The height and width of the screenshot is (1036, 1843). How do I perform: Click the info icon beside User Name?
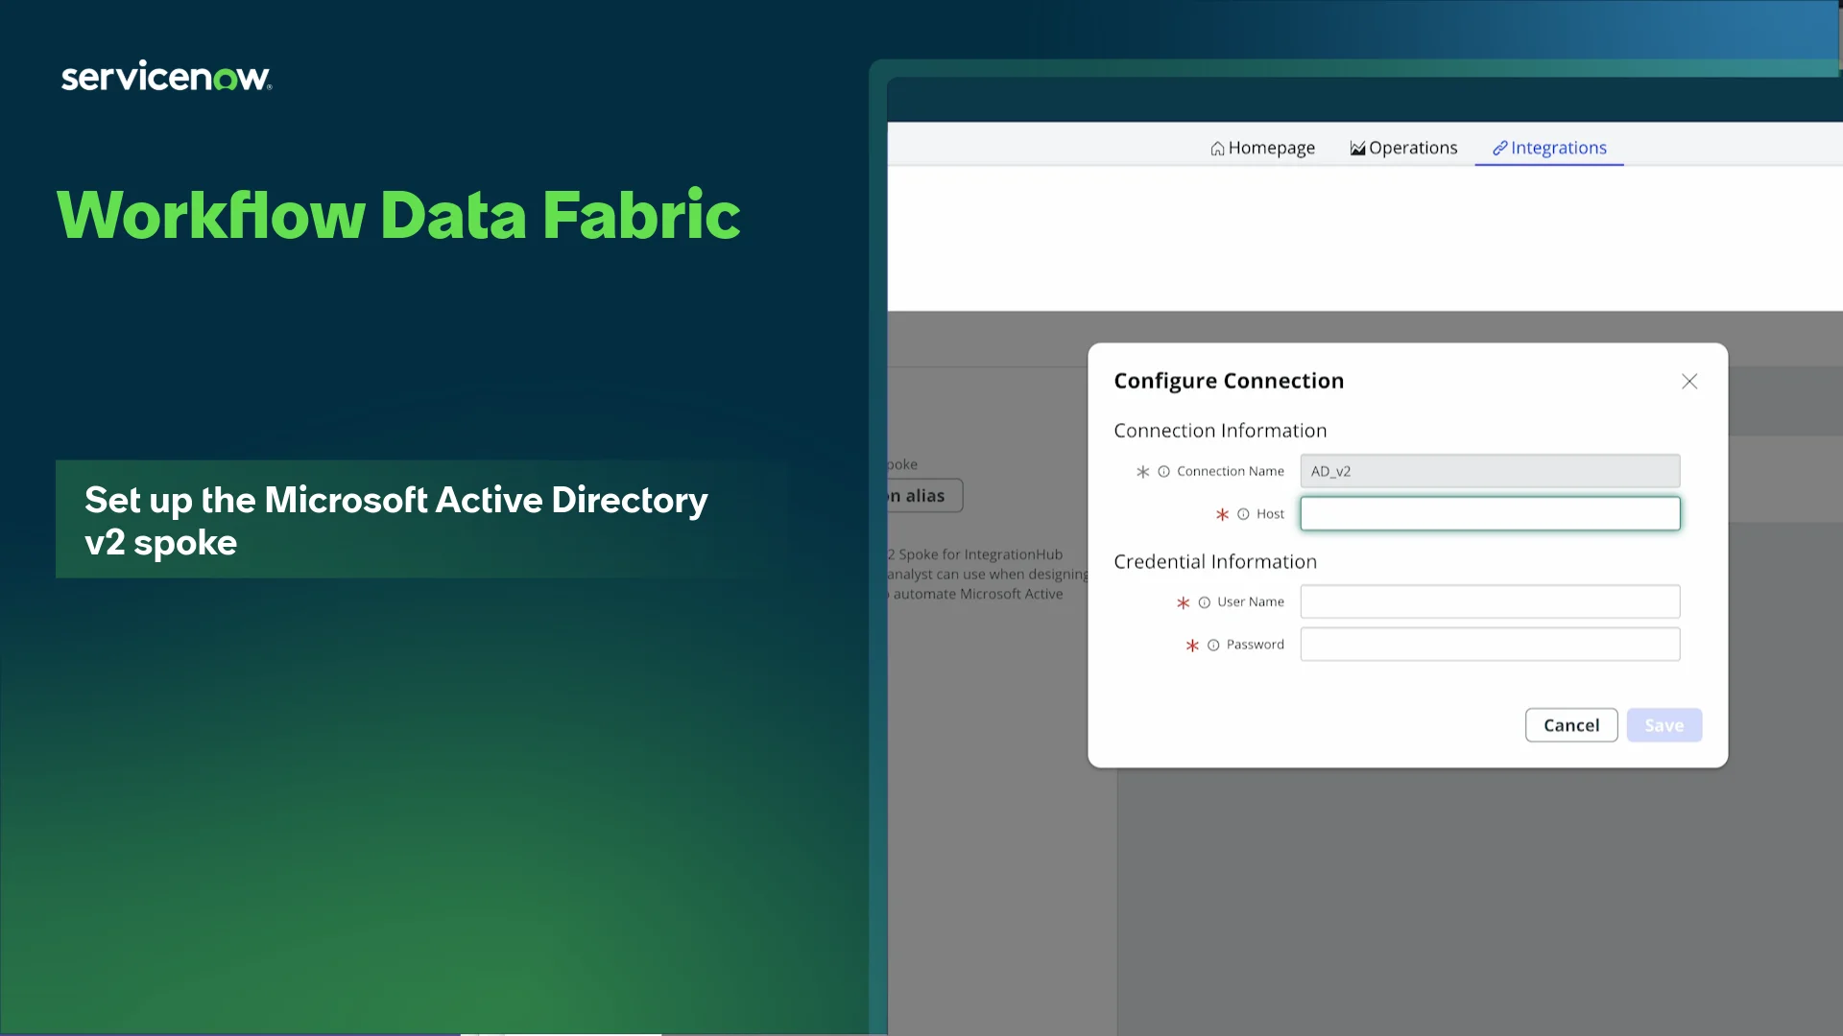1204,602
